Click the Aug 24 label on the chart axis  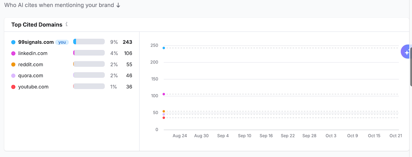coord(180,136)
